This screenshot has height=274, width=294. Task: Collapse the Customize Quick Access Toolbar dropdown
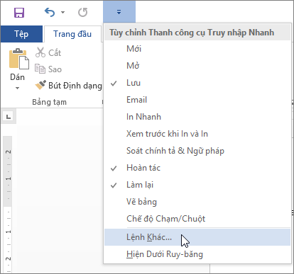coord(119,12)
